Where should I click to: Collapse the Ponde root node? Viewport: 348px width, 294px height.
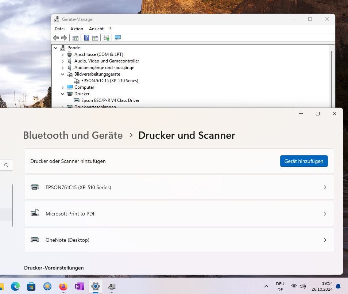(x=56, y=48)
